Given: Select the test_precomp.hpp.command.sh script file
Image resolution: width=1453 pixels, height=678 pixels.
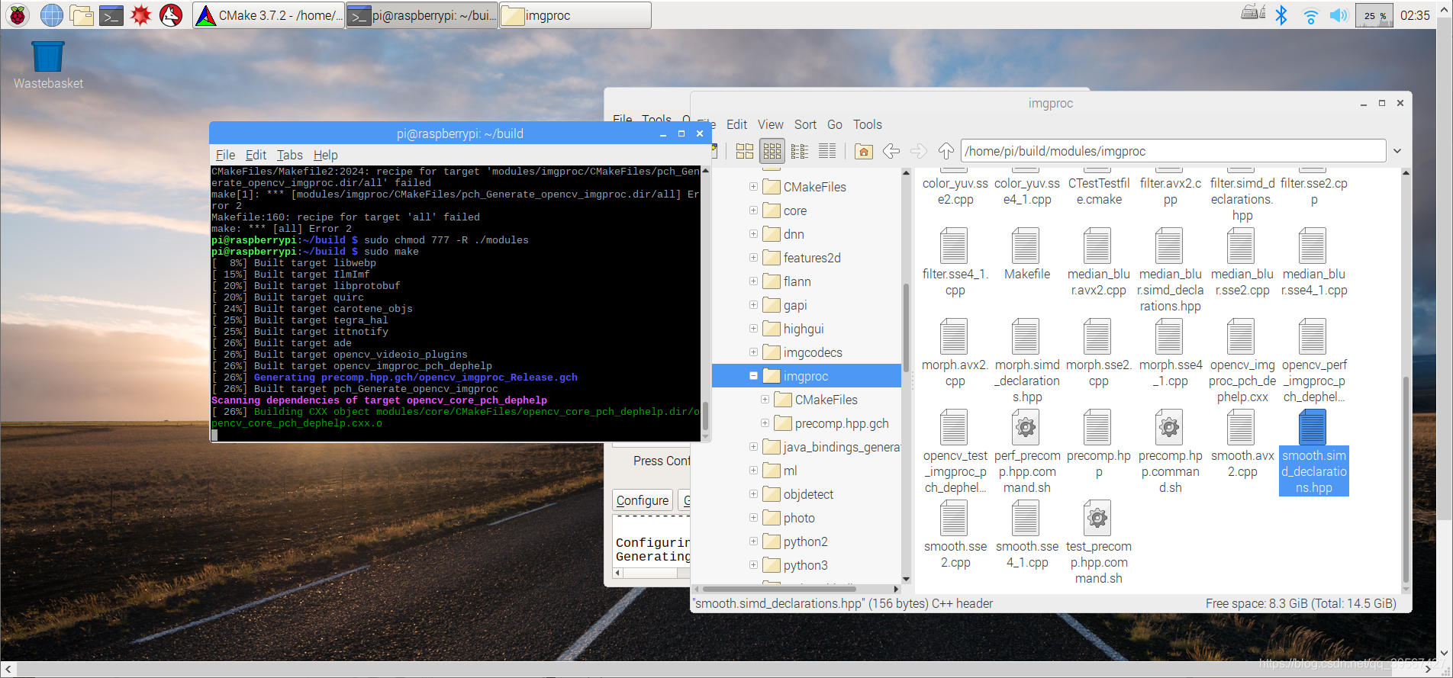Looking at the screenshot, I should tap(1098, 542).
